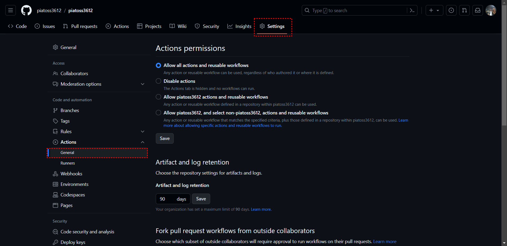The width and height of the screenshot is (507, 246).
Task: Open the Settings tab
Action: (272, 26)
